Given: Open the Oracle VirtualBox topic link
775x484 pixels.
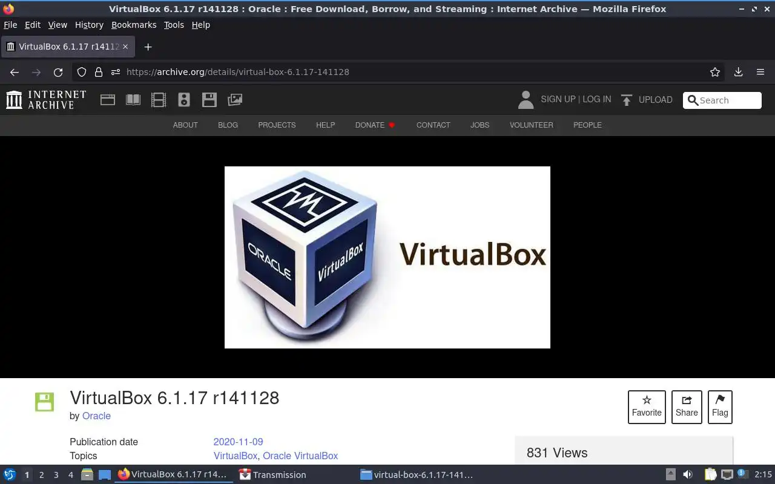Looking at the screenshot, I should pyautogui.click(x=300, y=456).
